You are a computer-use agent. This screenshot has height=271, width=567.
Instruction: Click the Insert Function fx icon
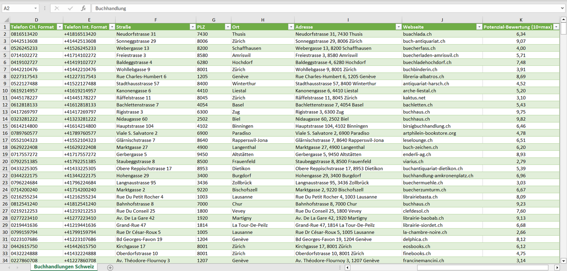tap(83, 8)
